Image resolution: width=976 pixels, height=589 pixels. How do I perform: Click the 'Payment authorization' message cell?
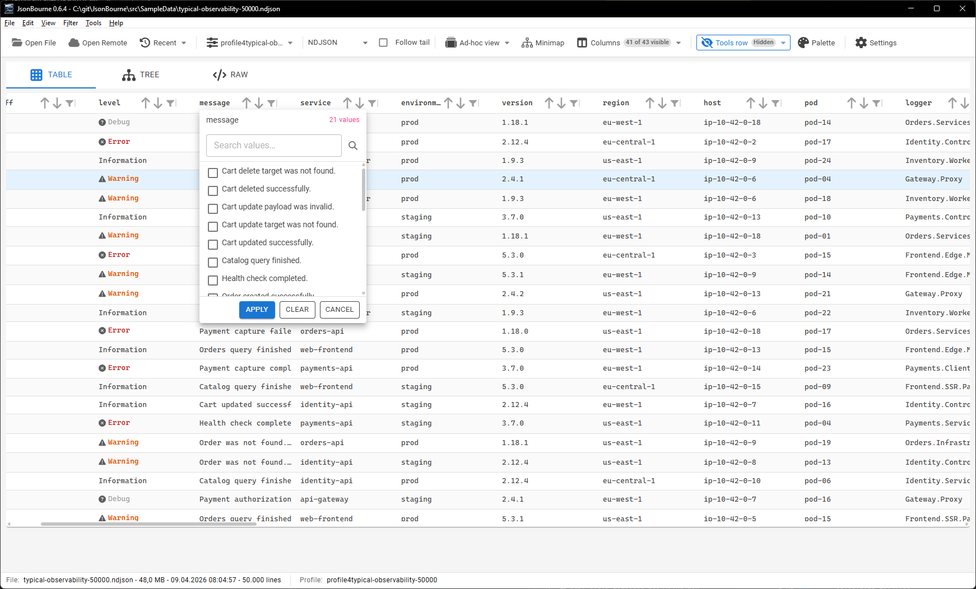[245, 499]
